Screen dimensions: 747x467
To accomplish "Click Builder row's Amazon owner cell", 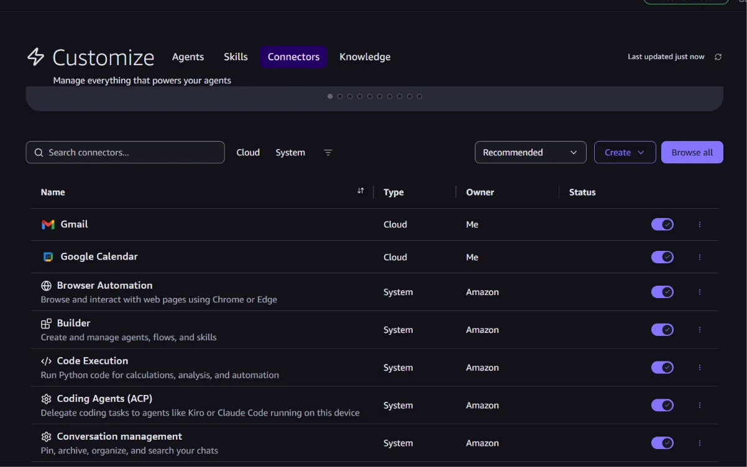I will (x=482, y=330).
